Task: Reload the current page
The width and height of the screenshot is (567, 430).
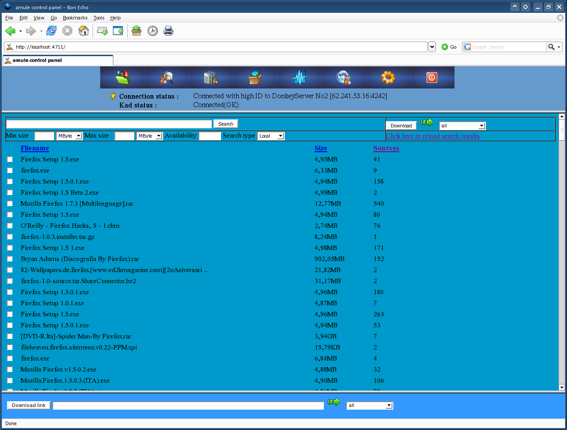Action: click(51, 31)
